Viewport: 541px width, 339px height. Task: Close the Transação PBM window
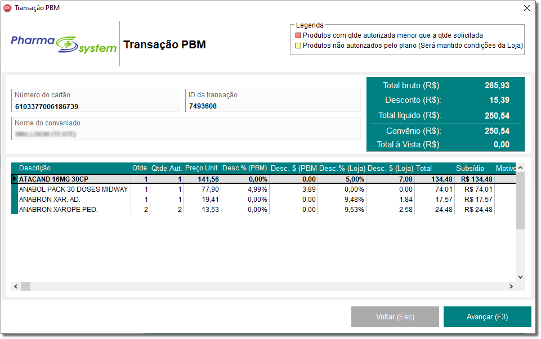(526, 8)
